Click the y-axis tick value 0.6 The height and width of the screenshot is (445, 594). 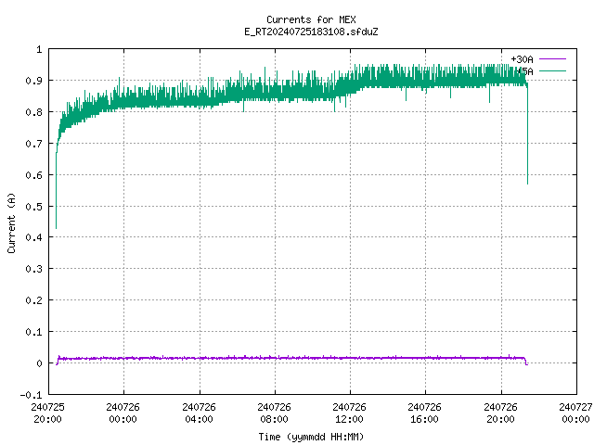(x=33, y=175)
